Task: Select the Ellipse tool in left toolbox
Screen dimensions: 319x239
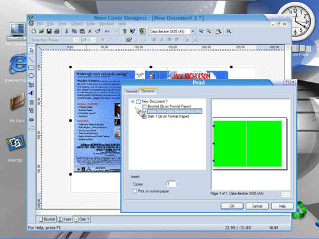Action: pos(31,76)
